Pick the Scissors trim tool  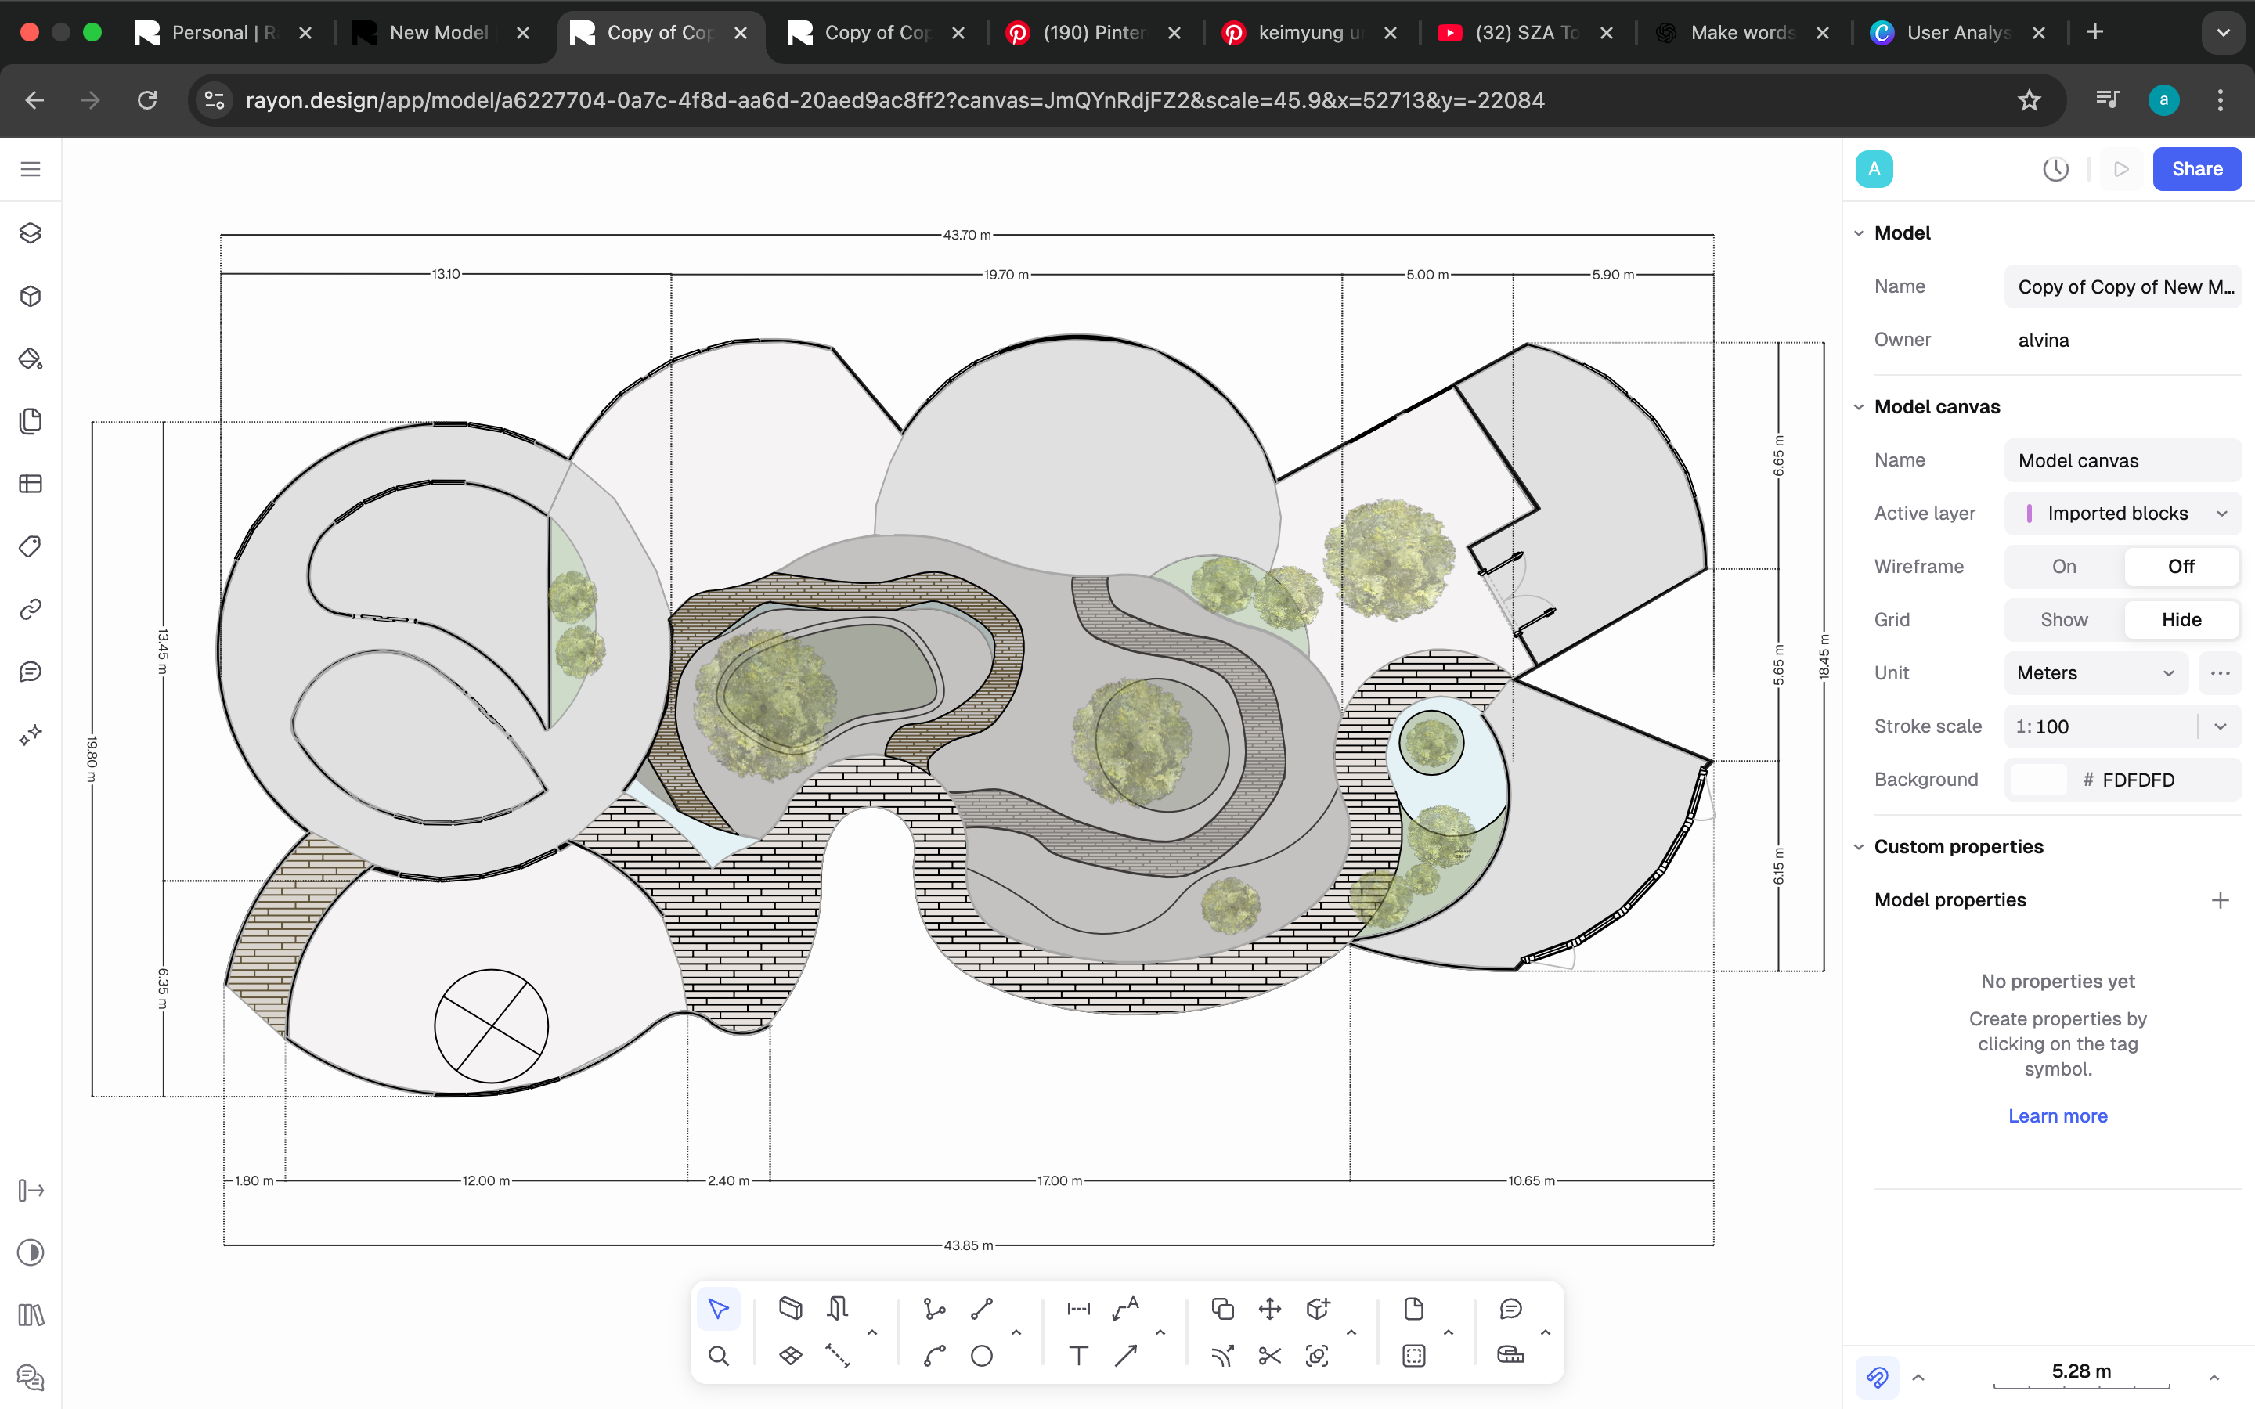[x=1269, y=1356]
